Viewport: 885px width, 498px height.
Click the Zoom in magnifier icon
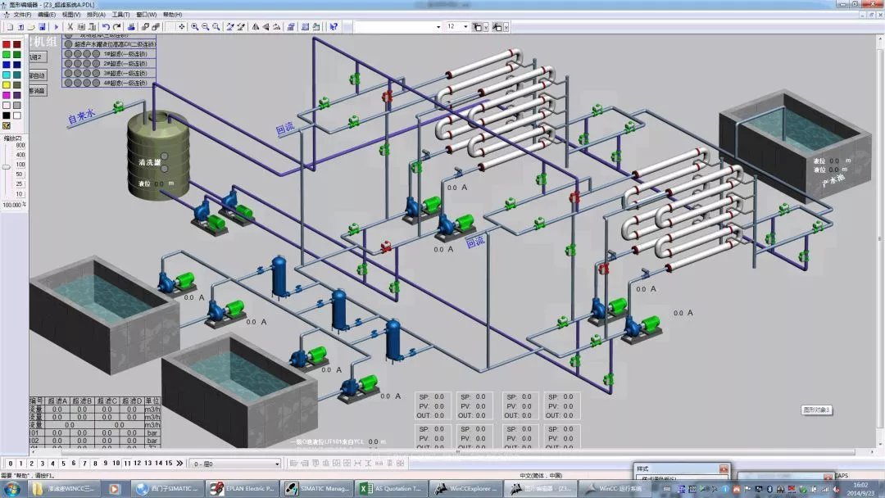click(194, 27)
